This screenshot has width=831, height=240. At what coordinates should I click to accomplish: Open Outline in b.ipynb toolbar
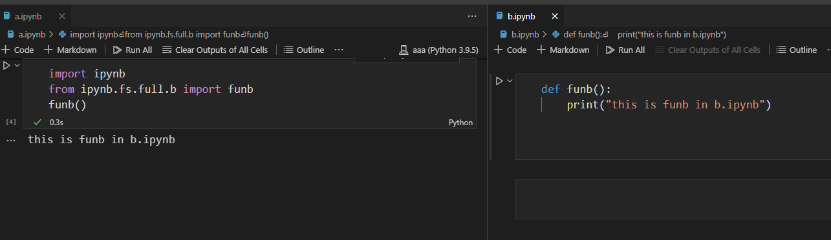[797, 50]
